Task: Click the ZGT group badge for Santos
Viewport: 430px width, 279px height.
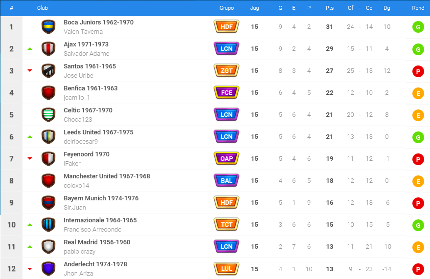Action: [226, 70]
